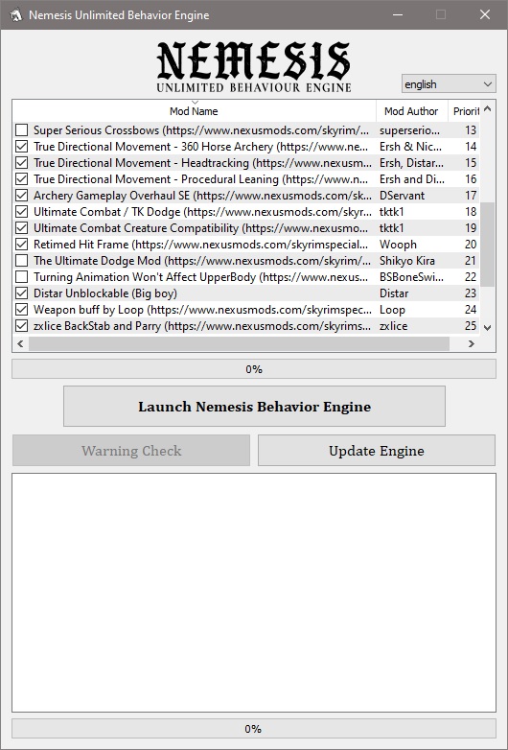Viewport: 508px width, 750px height.
Task: Minimize the Nemesis window
Action: pyautogui.click(x=397, y=14)
